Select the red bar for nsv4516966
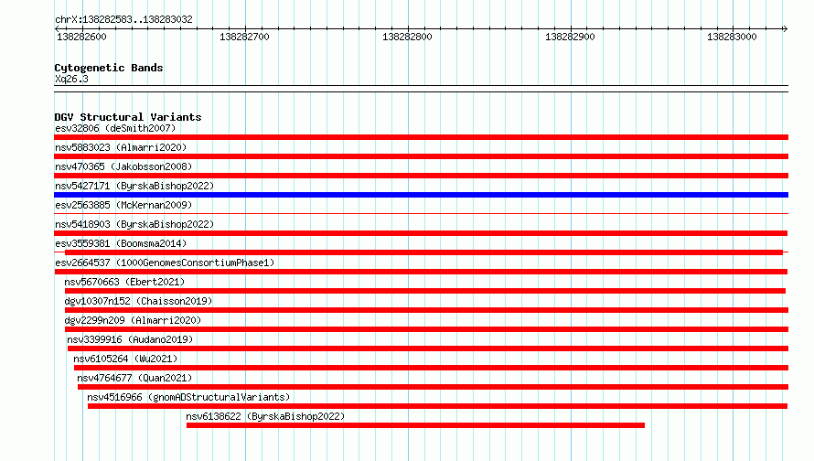 point(437,406)
